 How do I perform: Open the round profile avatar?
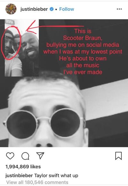coord(11,9)
